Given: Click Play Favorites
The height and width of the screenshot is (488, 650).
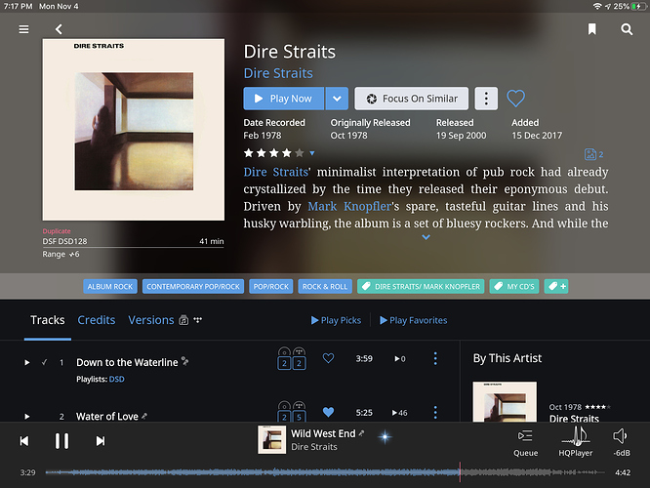Looking at the screenshot, I should click(413, 320).
